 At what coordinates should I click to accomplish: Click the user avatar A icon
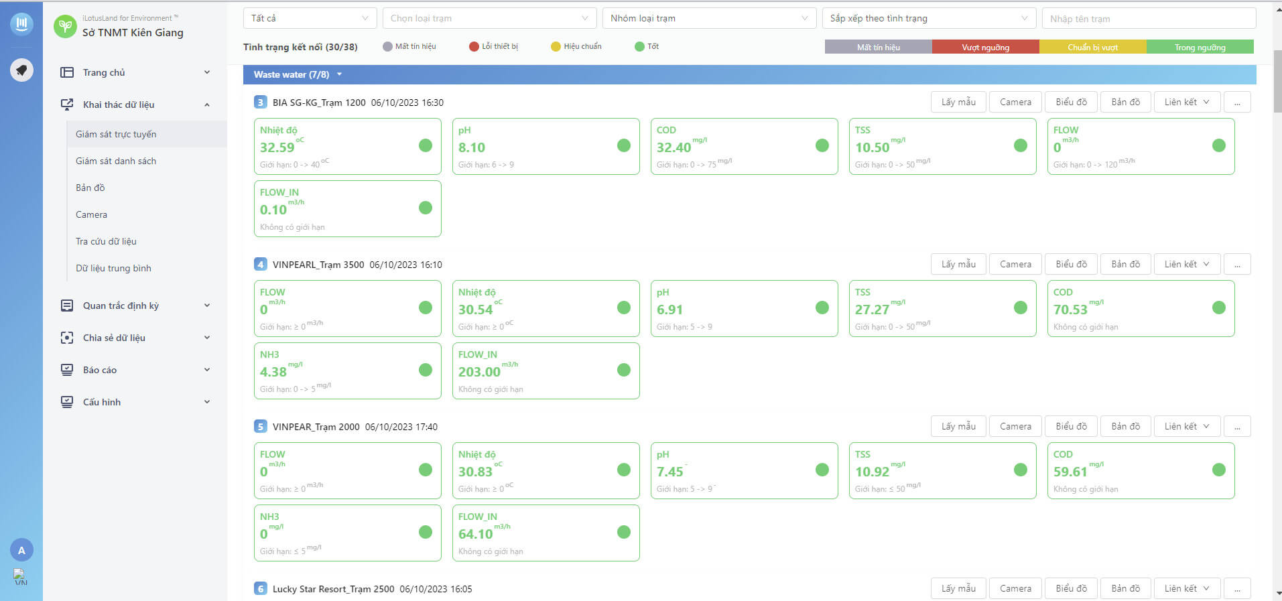(21, 550)
